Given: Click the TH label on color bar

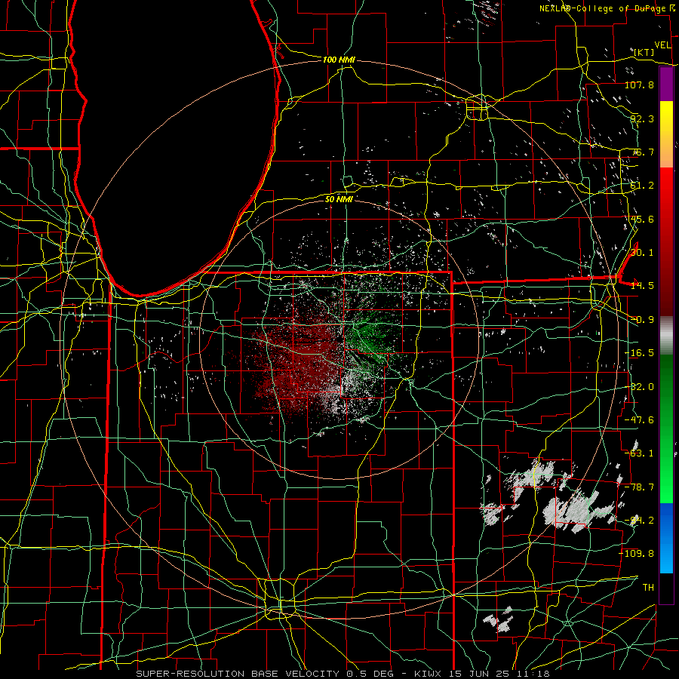Looking at the screenshot, I should tap(648, 588).
